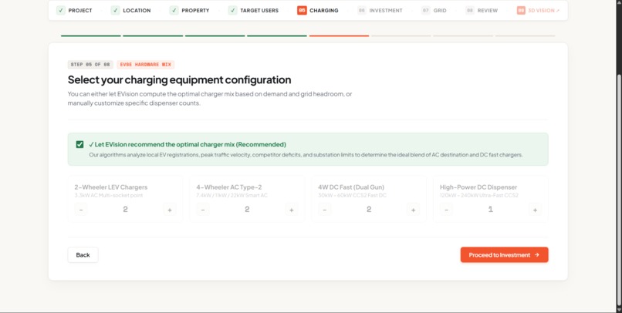Click the 08 Review step badge
The image size is (622, 313).
tap(470, 10)
